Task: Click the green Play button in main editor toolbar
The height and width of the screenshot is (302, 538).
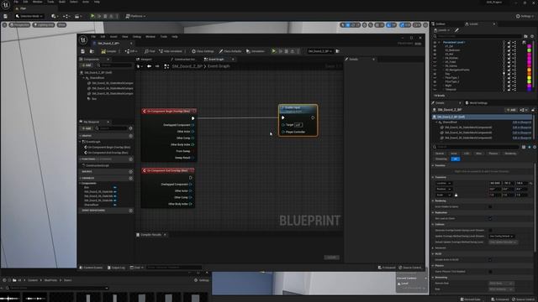Action: [x=92, y=16]
